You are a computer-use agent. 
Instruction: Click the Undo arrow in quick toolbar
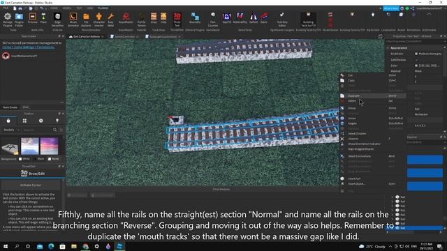pyautogui.click(x=42, y=8)
